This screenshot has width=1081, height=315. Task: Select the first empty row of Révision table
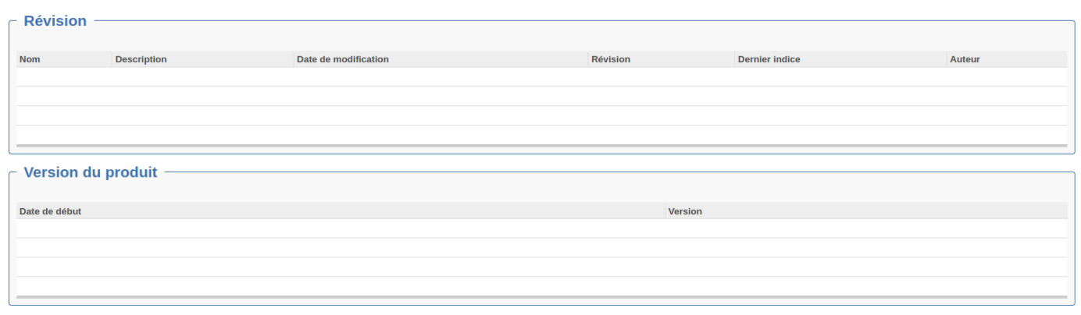click(541, 77)
